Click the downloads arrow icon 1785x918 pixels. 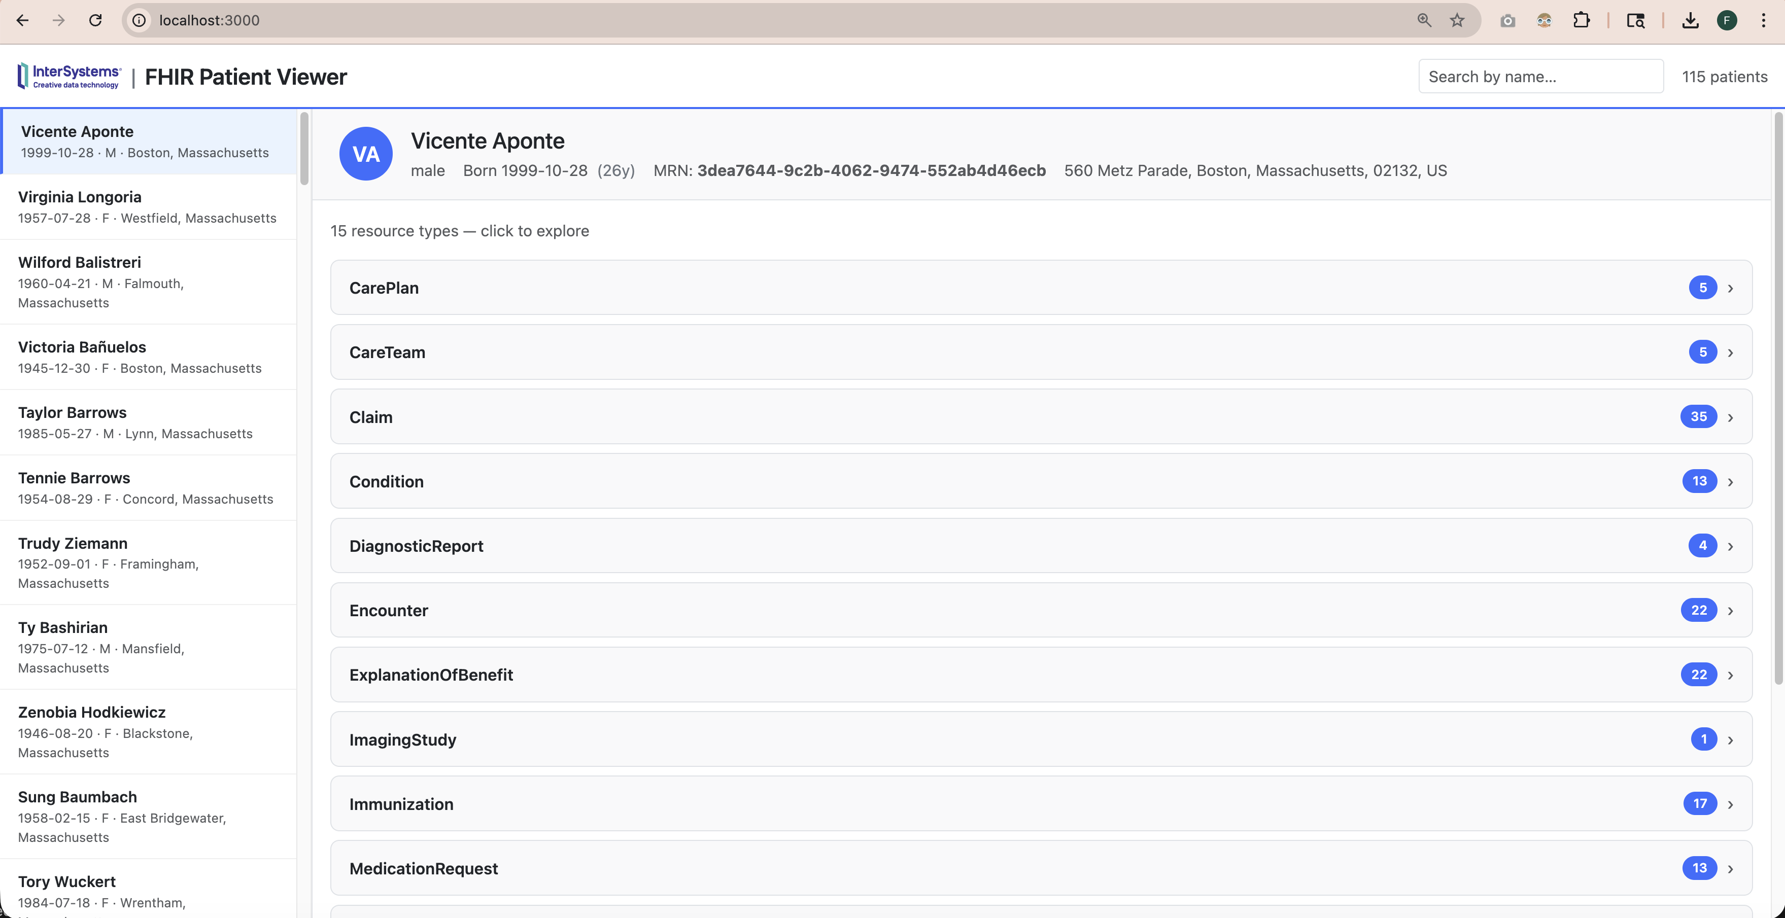1690,20
